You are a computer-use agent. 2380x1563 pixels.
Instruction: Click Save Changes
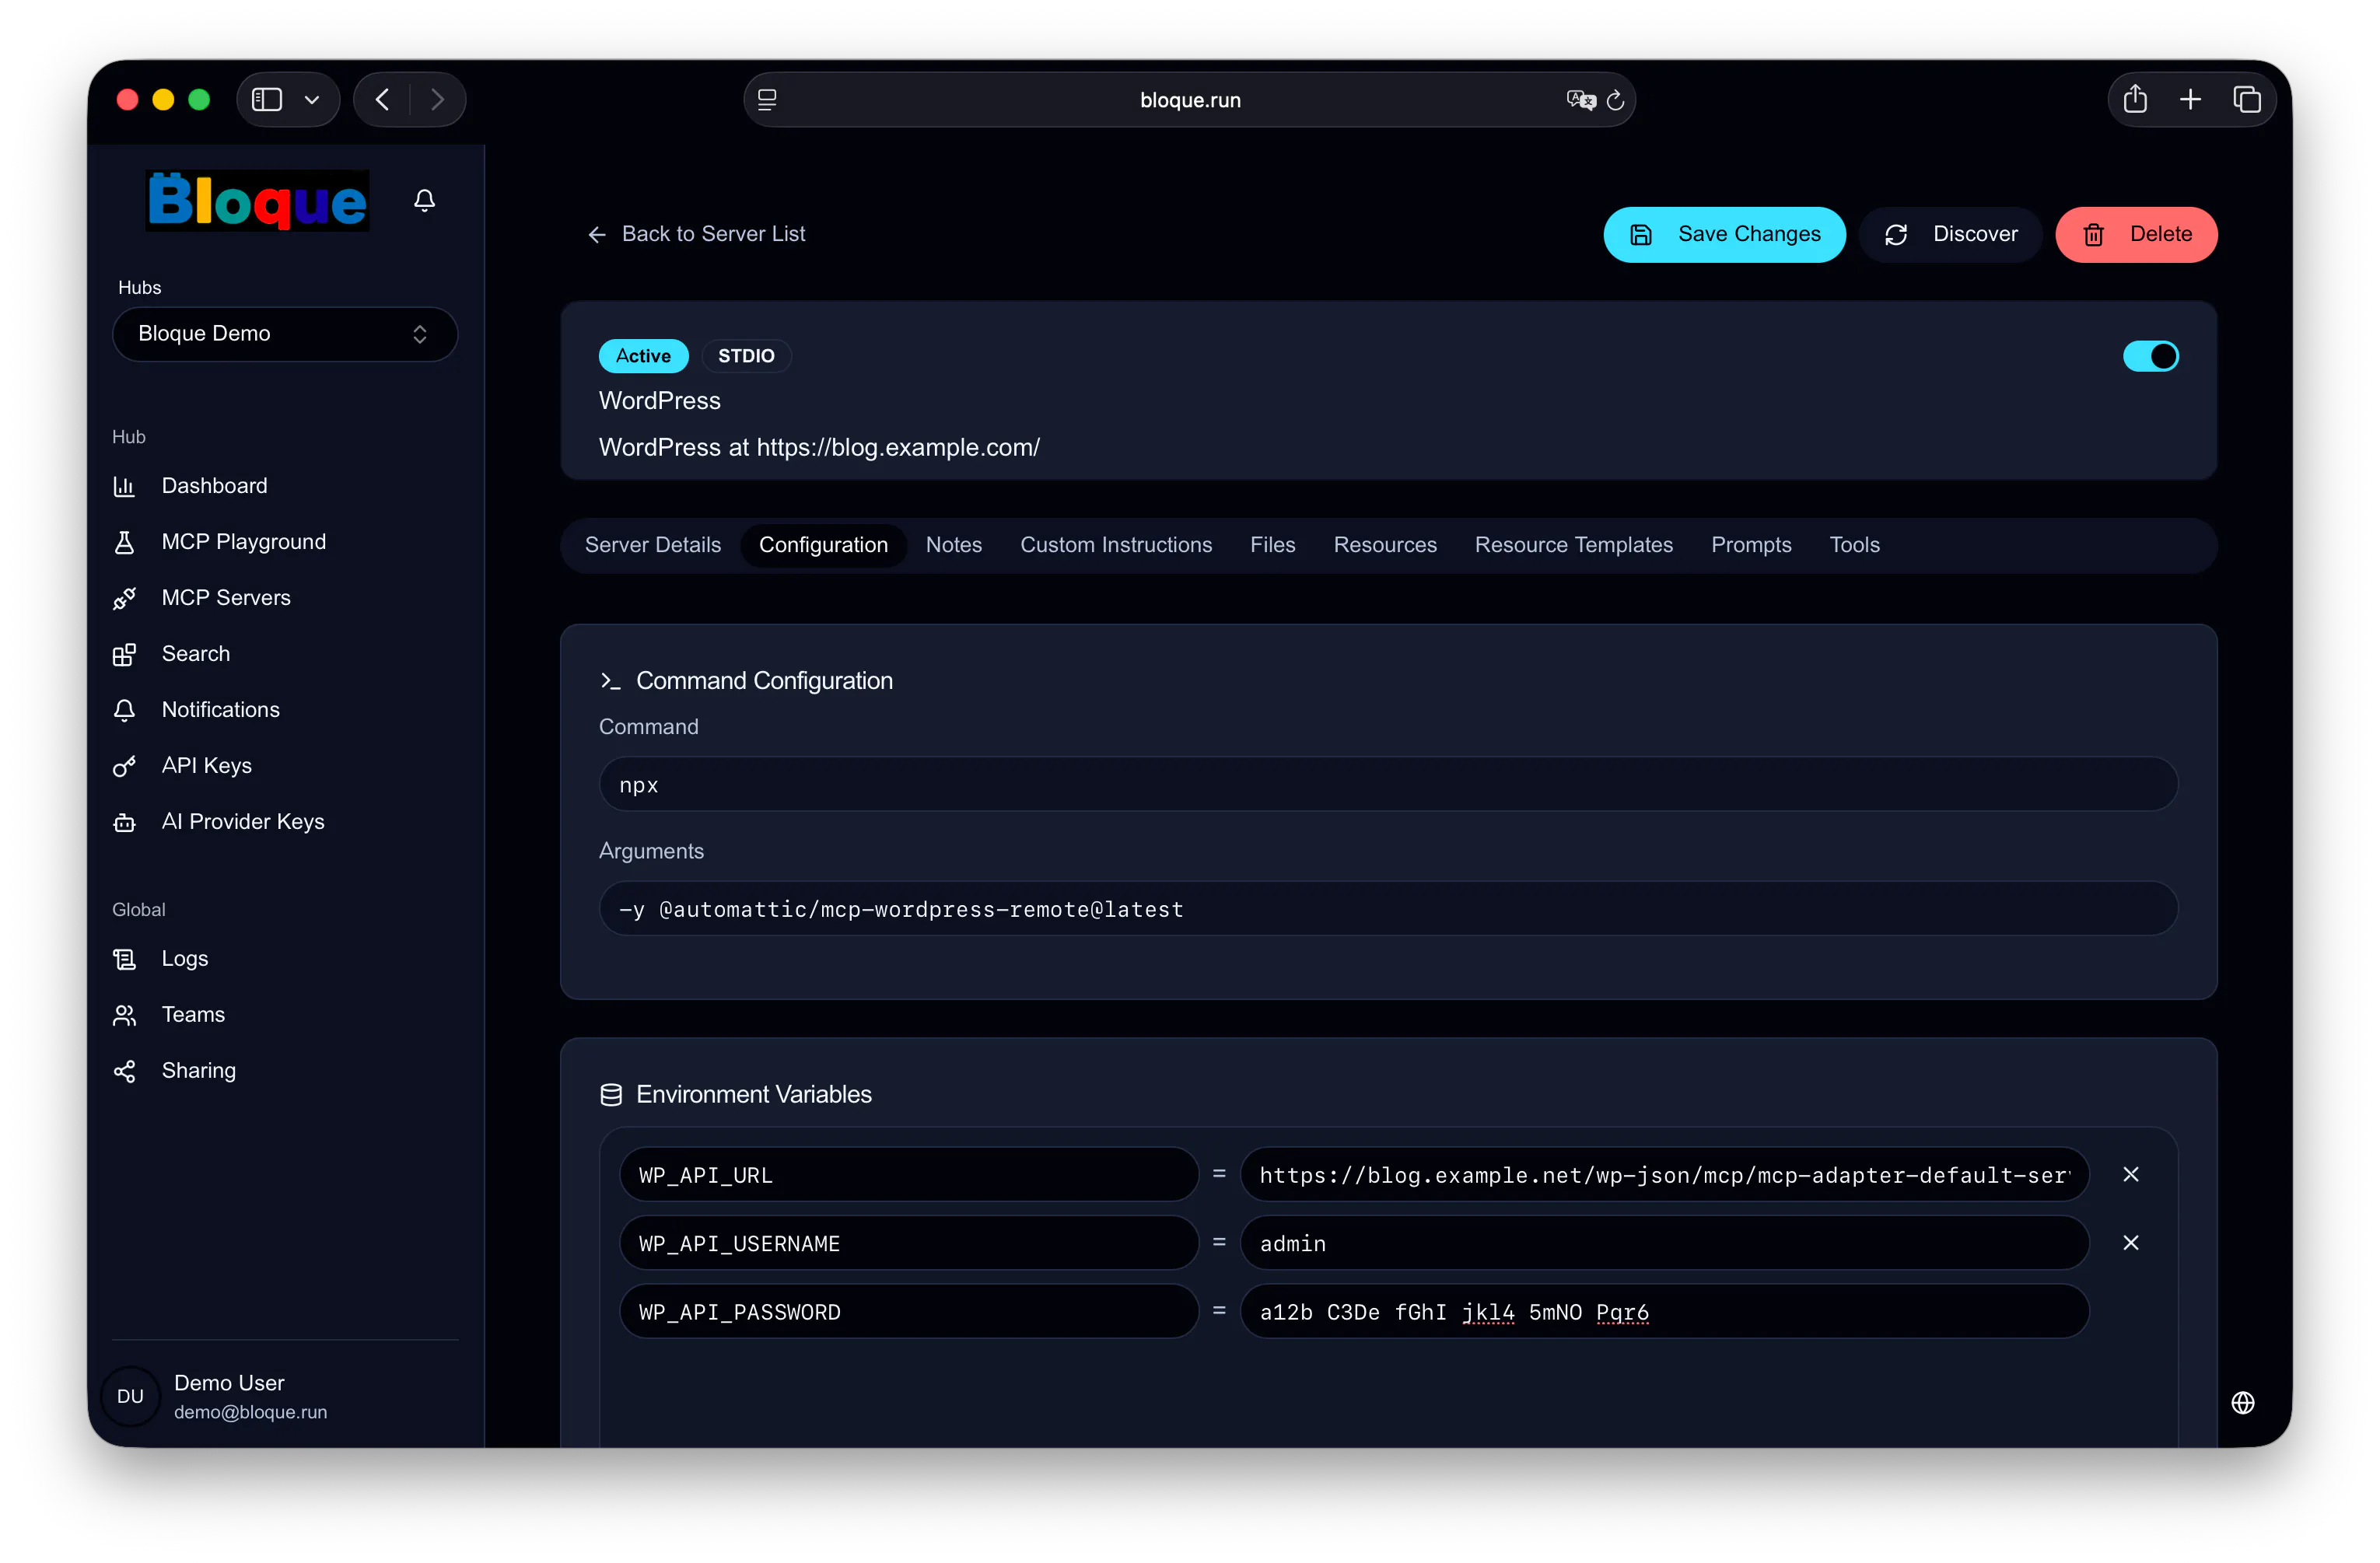(x=1724, y=234)
